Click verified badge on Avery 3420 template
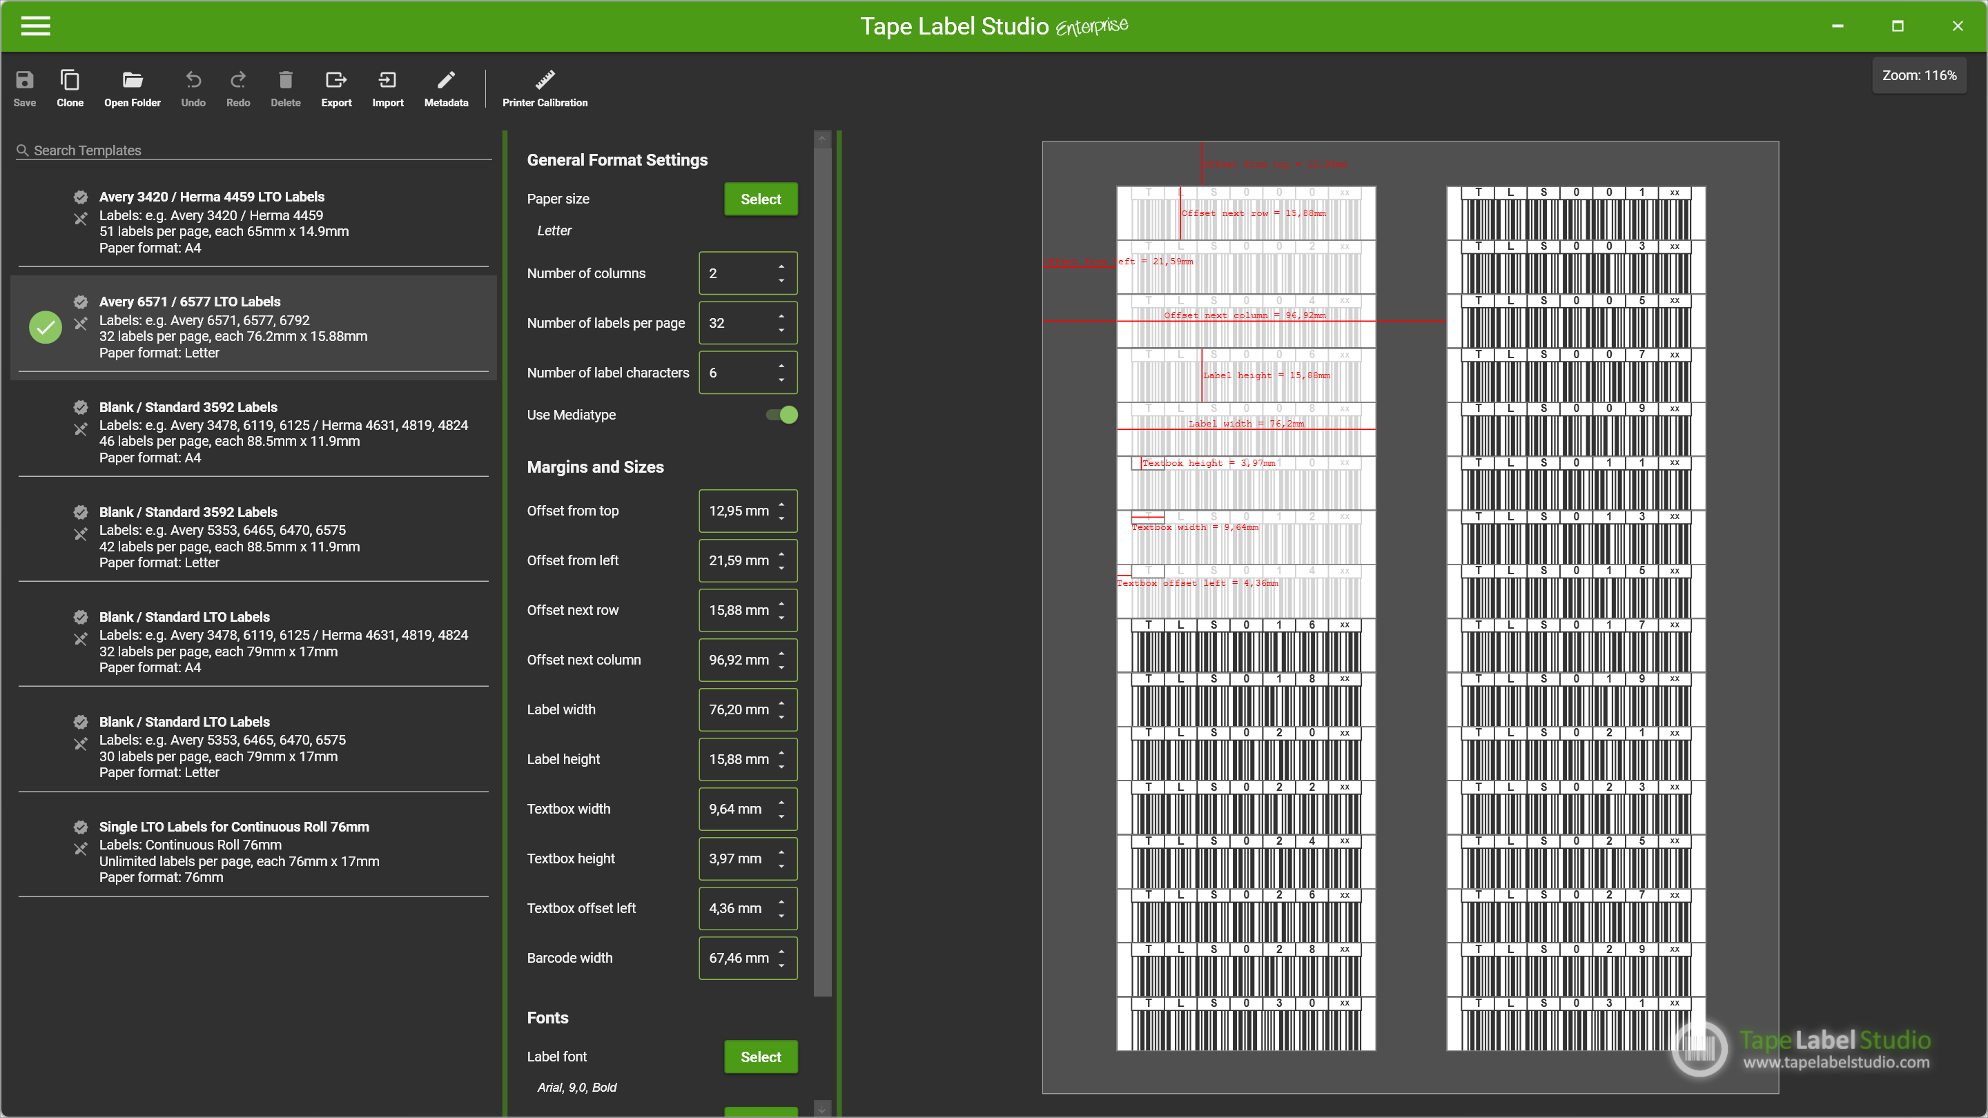The image size is (1988, 1118). click(x=80, y=197)
